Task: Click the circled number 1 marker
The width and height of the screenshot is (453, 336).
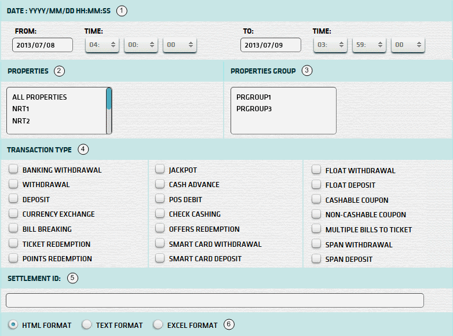Action: [120, 10]
